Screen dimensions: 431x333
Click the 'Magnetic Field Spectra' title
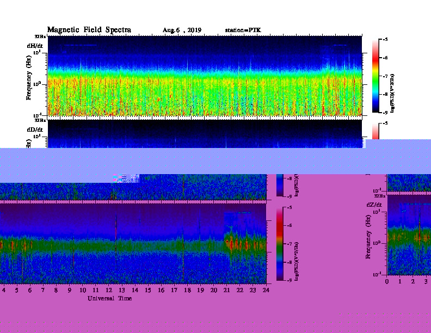coord(89,30)
